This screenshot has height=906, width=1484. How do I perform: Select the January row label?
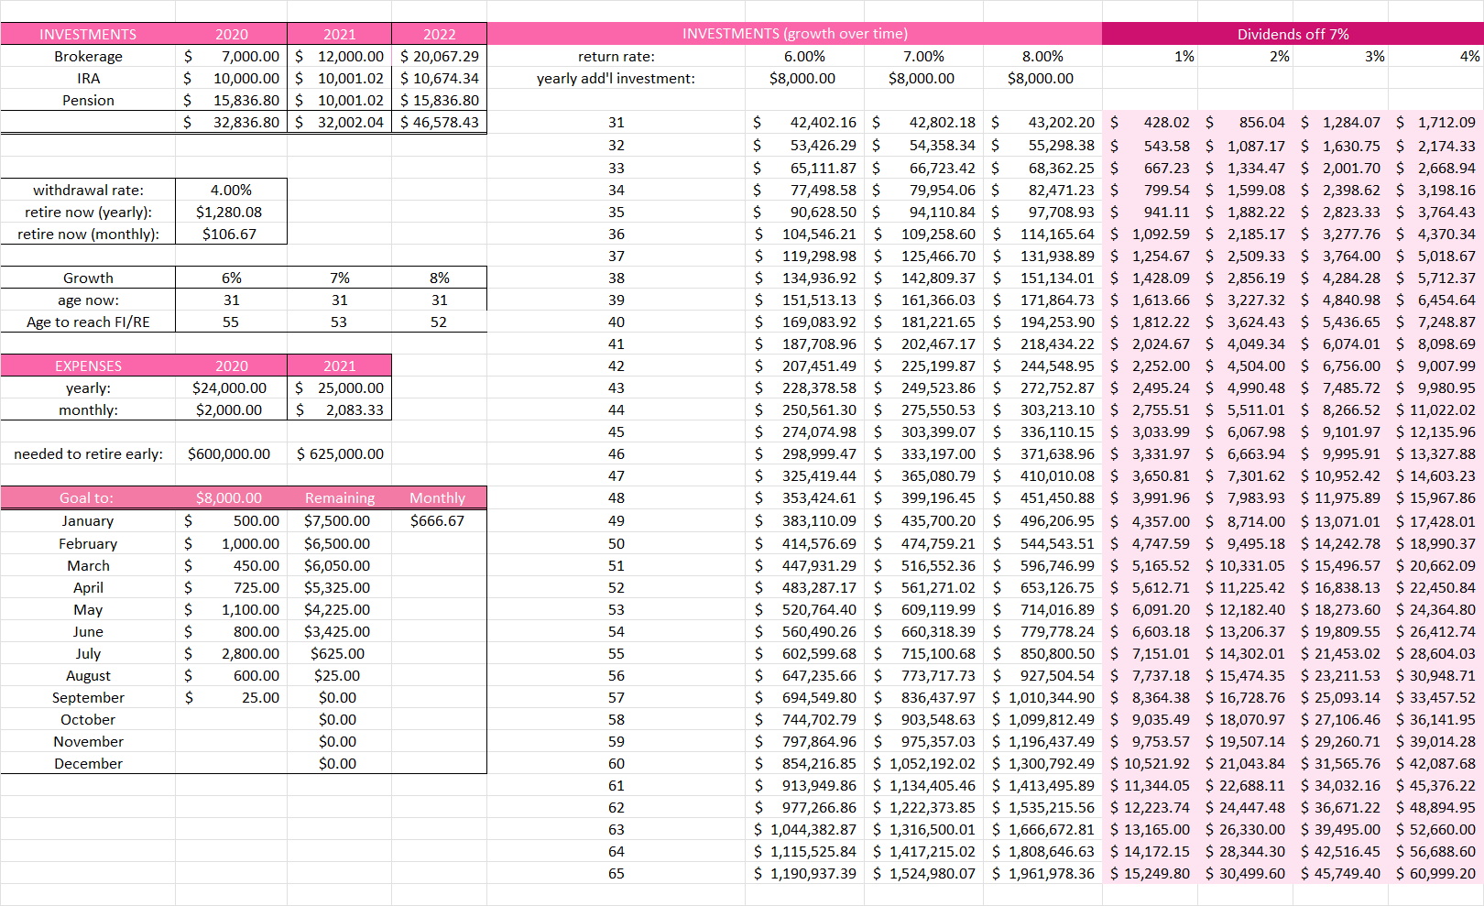click(x=88, y=520)
